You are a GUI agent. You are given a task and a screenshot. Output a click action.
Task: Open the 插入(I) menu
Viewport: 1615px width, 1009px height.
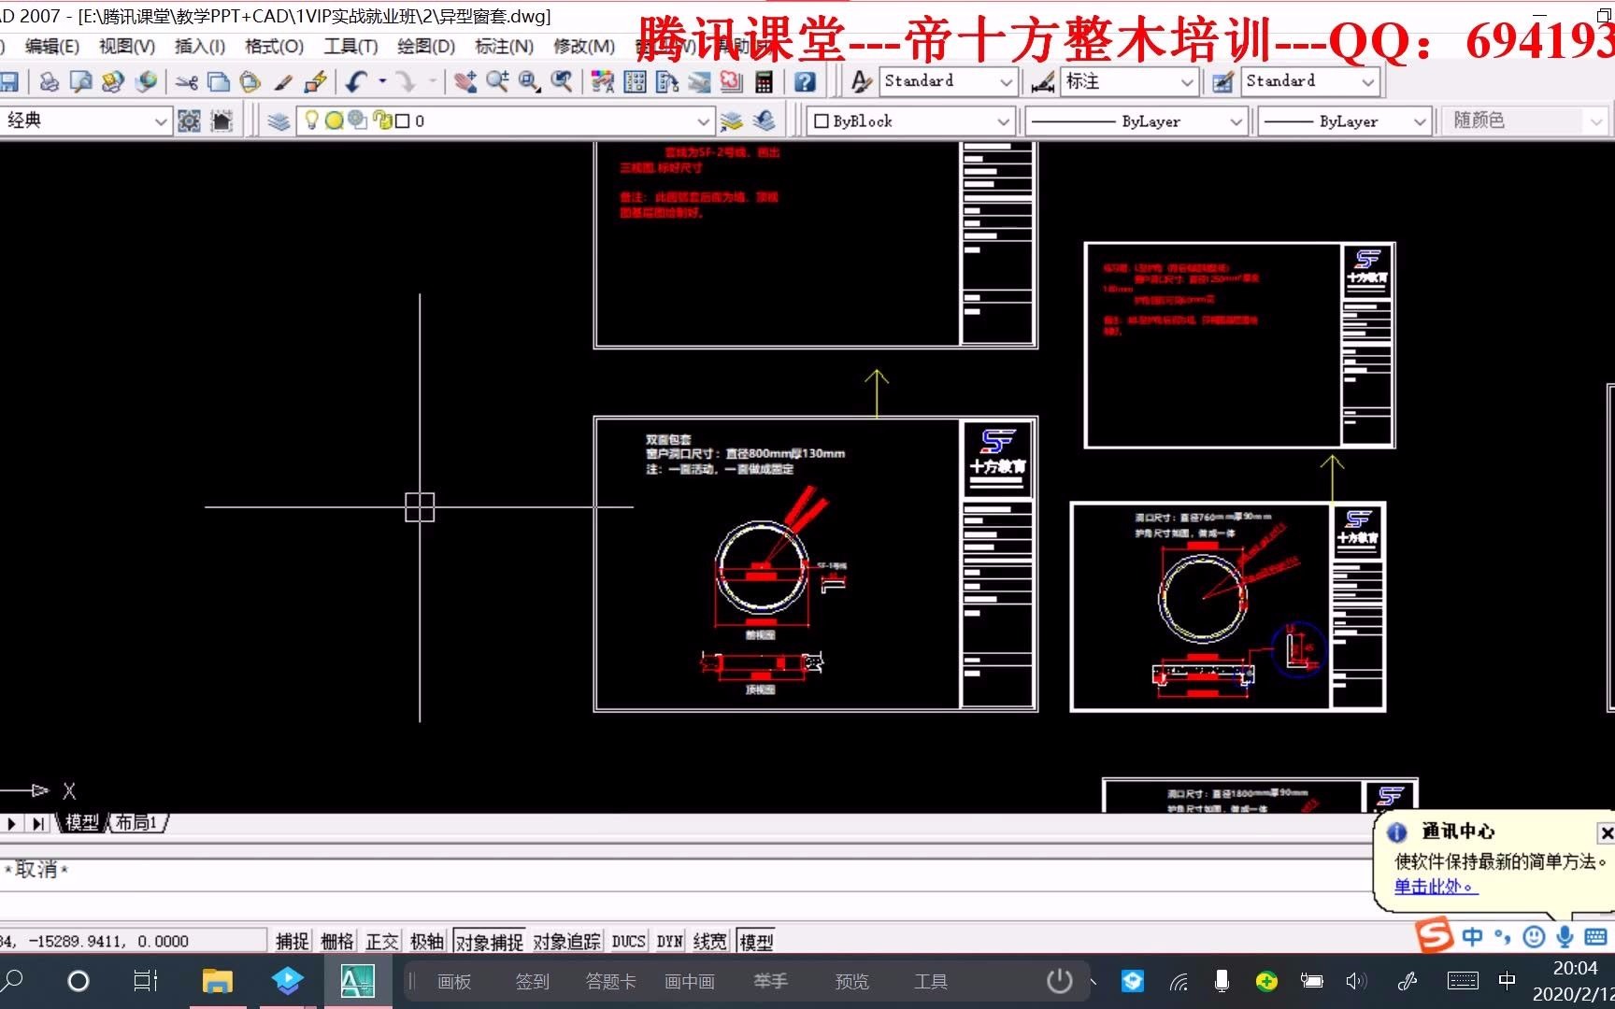coord(200,46)
